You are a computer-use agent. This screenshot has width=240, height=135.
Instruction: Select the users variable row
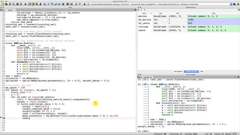point(189,30)
